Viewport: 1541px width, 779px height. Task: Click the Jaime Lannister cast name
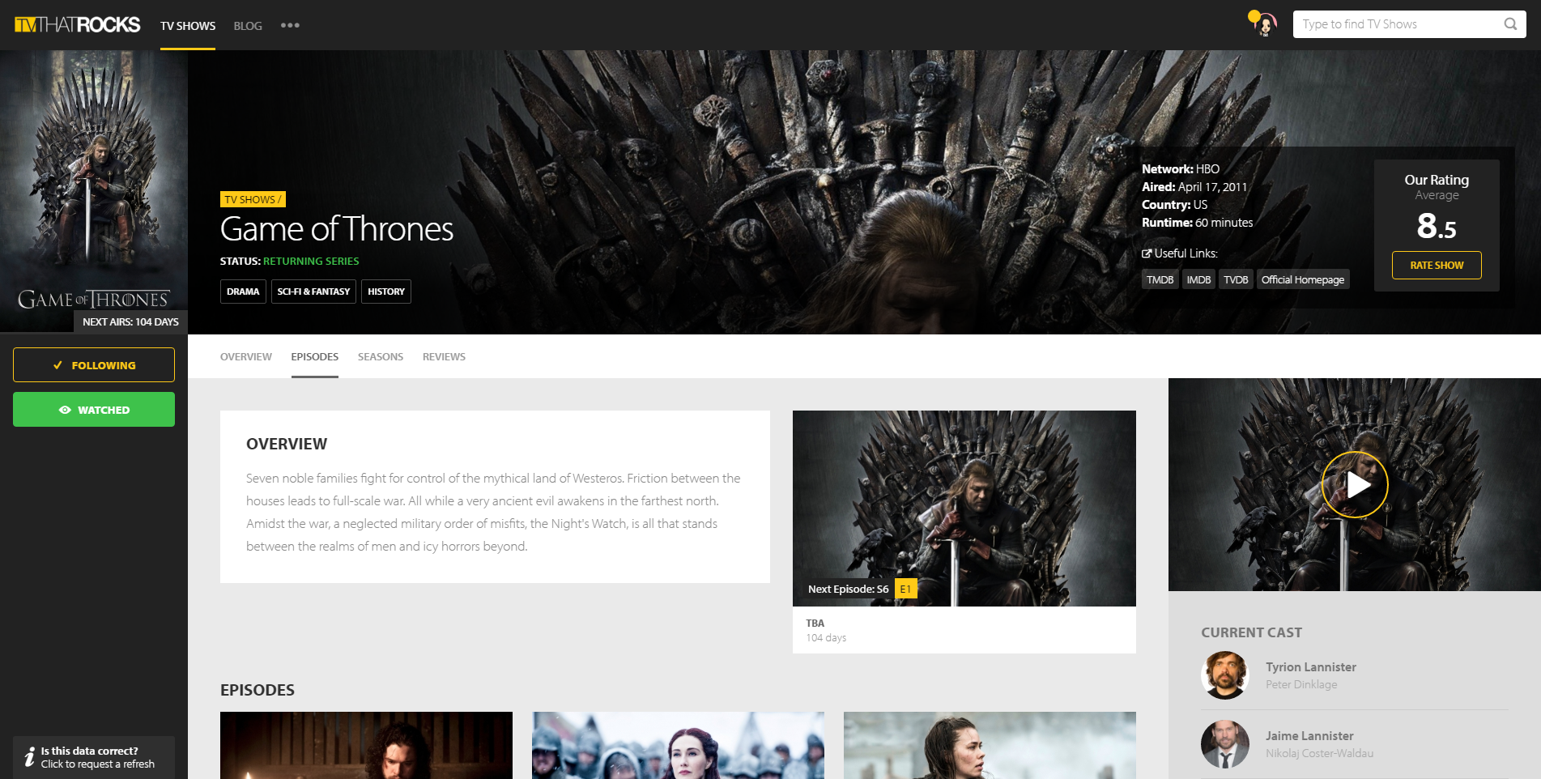click(x=1309, y=736)
